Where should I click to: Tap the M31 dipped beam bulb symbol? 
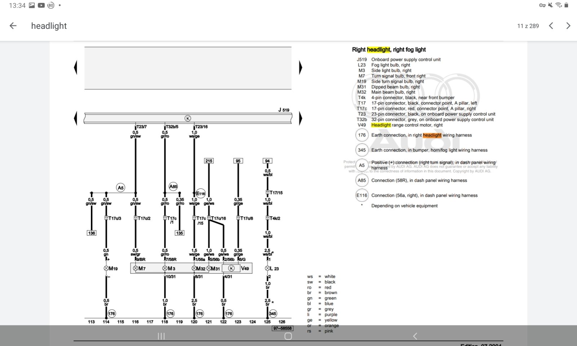pyautogui.click(x=209, y=269)
